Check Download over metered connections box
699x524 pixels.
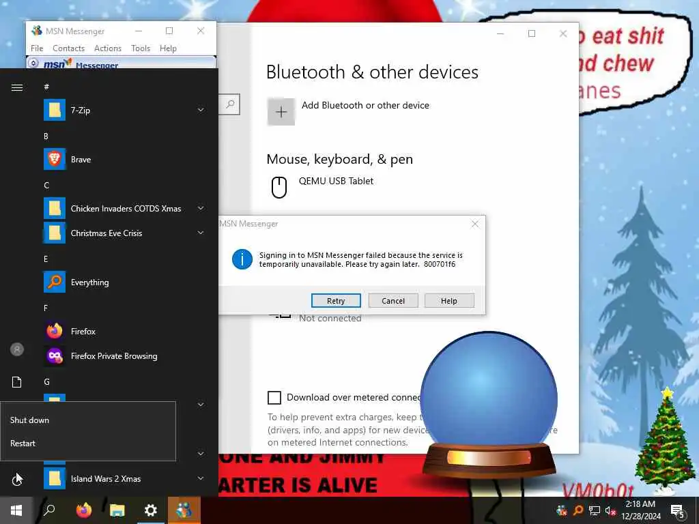click(274, 398)
